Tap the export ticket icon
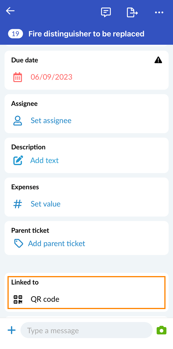173x349 pixels. pyautogui.click(x=132, y=12)
